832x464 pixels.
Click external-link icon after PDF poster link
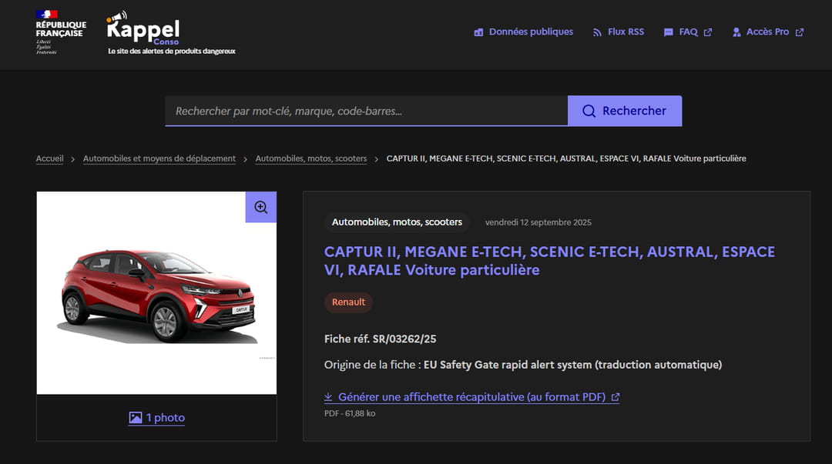point(615,398)
